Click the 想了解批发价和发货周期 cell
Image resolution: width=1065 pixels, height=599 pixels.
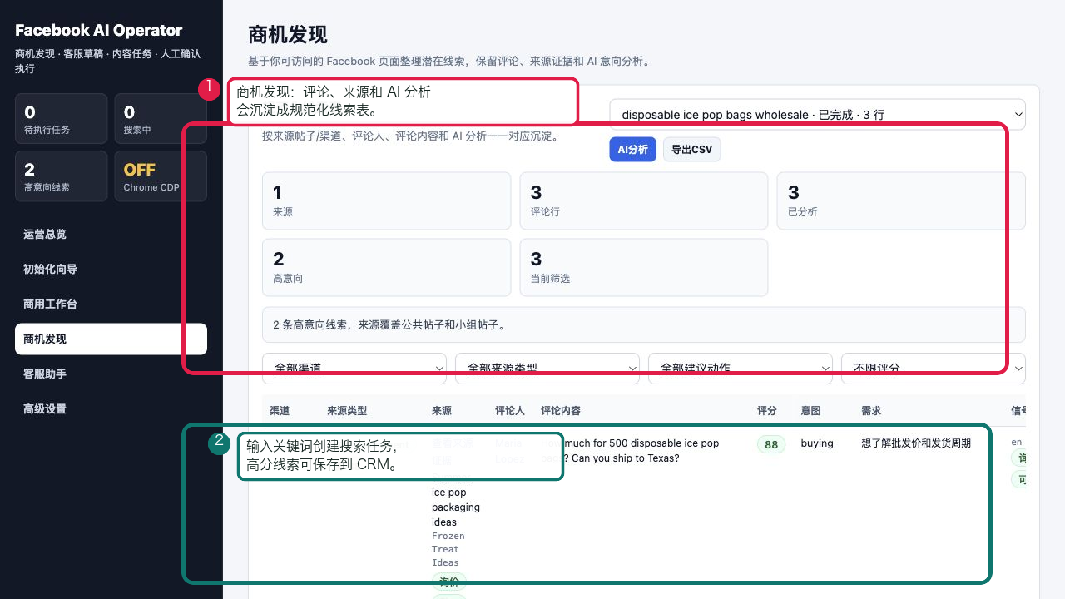(916, 443)
